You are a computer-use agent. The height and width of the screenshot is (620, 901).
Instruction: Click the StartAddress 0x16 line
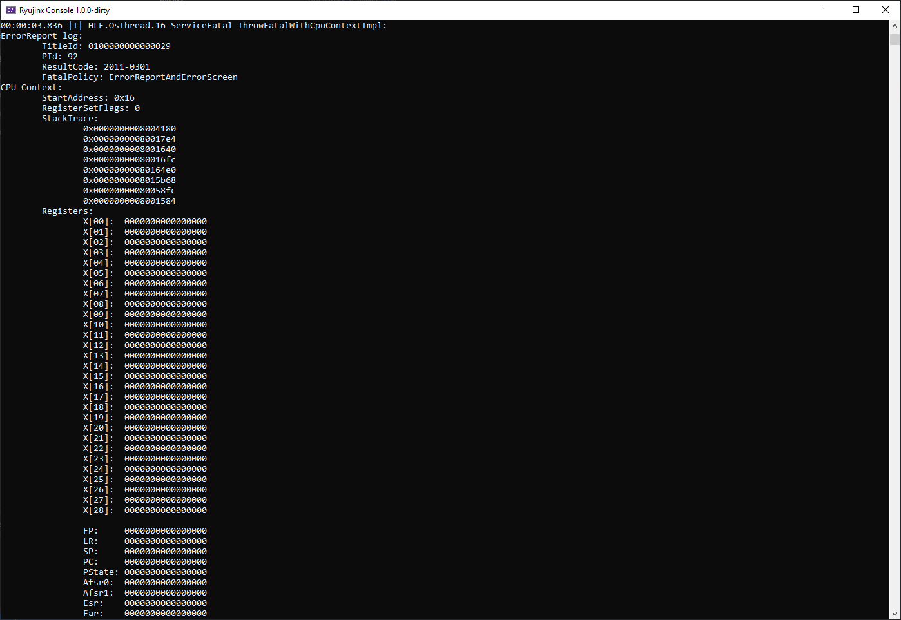[88, 98]
